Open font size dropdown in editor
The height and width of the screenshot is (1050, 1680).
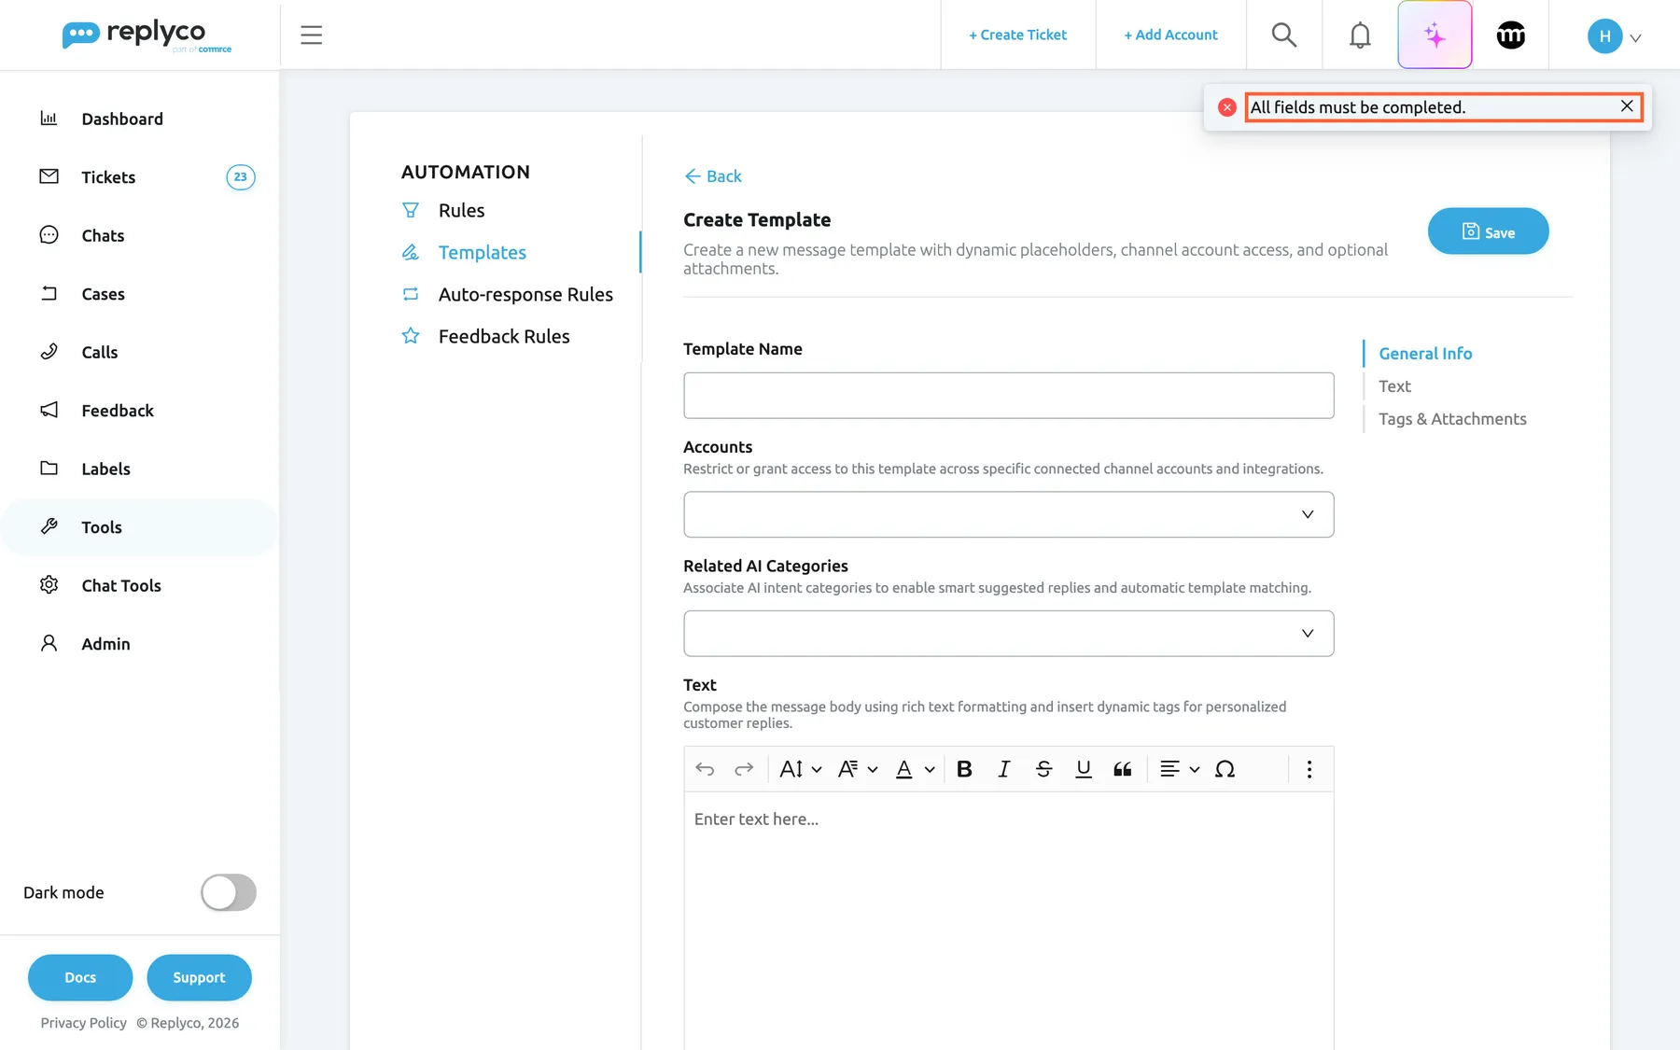pos(800,769)
